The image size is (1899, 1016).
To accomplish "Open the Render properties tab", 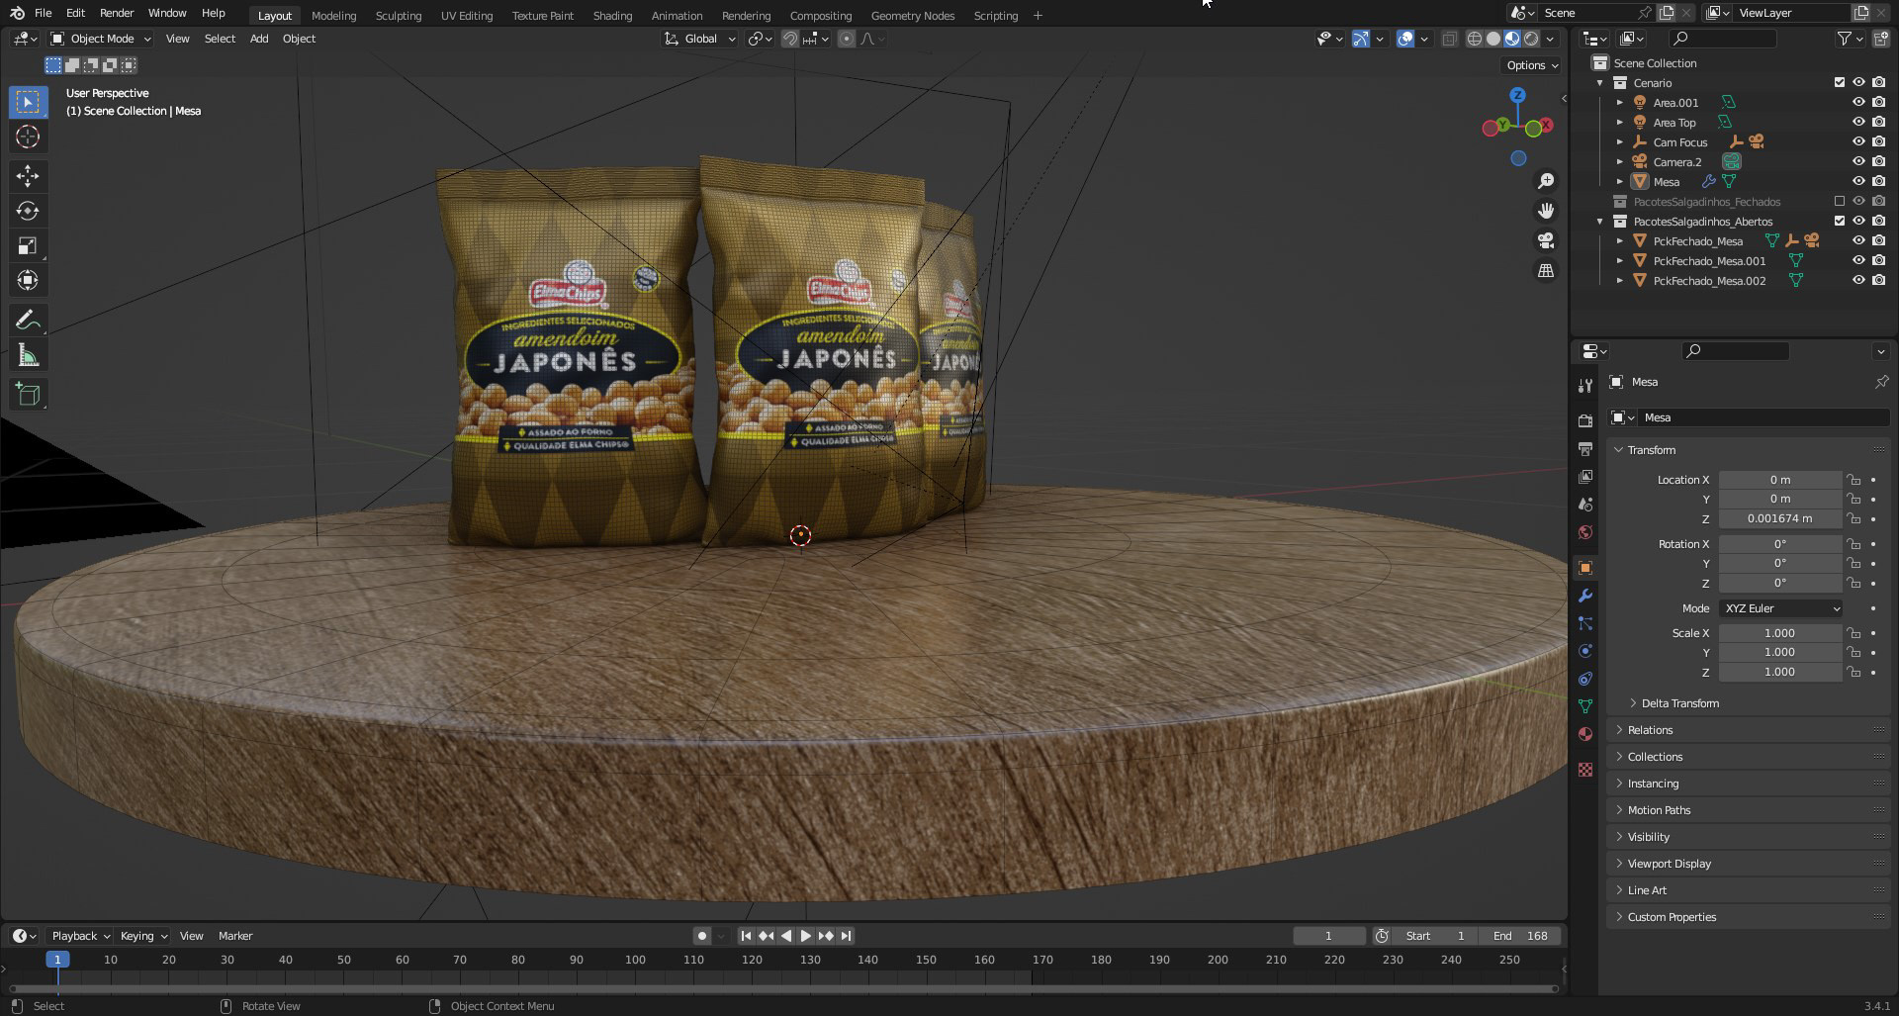I will 1585,421.
